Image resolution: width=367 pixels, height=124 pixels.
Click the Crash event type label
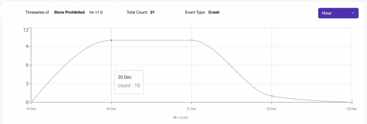[x=214, y=12]
